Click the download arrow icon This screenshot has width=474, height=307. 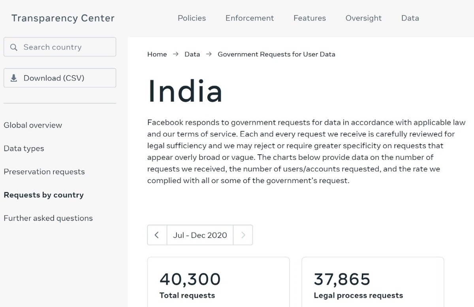[x=14, y=78]
